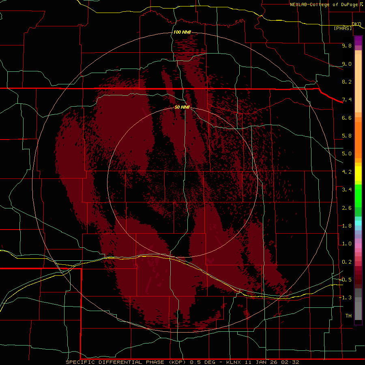Click the 4.2 scale value

tap(347, 172)
